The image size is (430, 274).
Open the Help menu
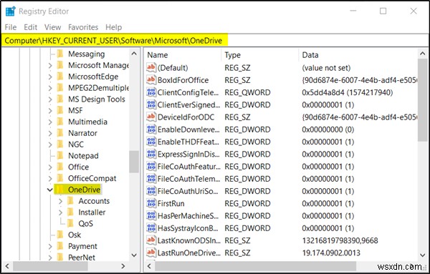pos(113,27)
